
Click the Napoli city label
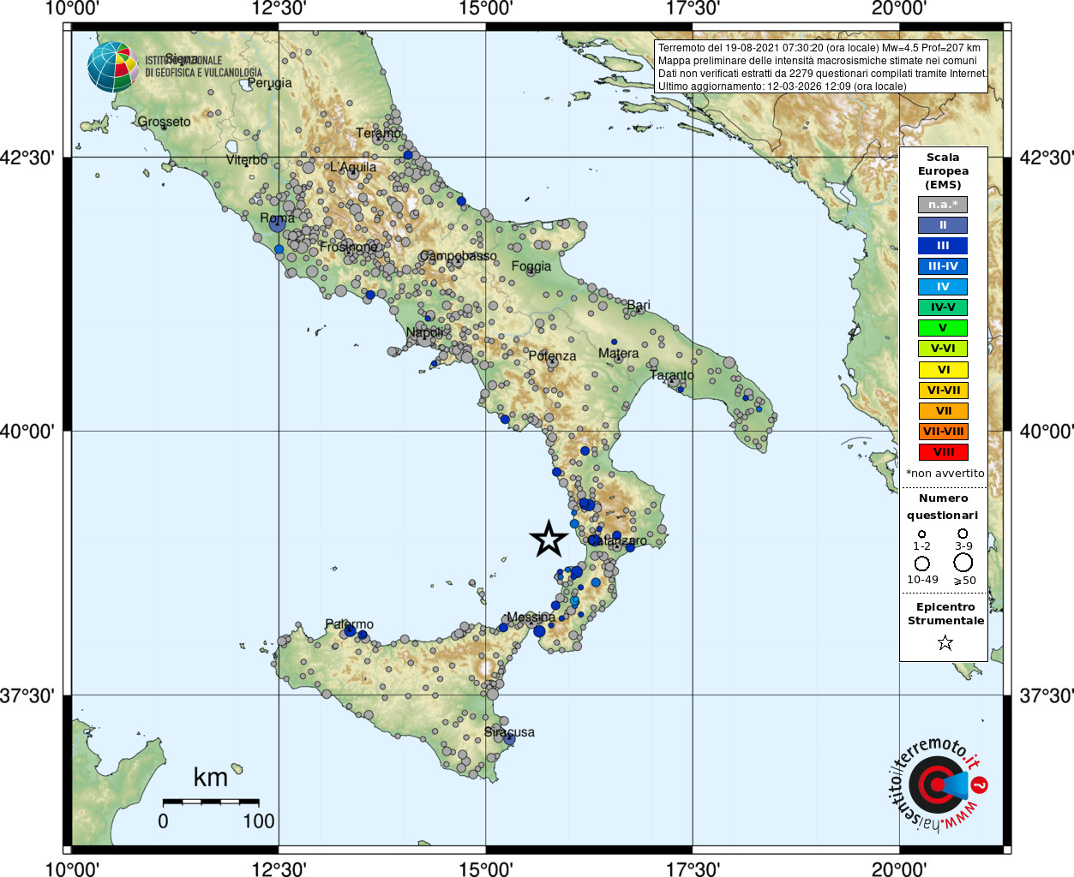(x=425, y=332)
